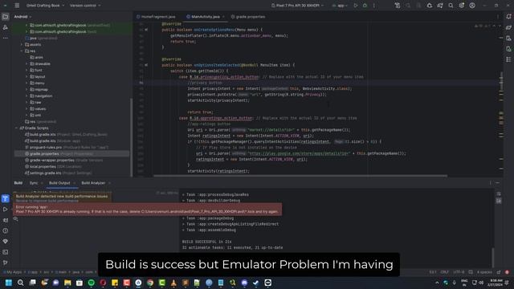
Task: Open the Running Devices tool window
Action: coord(508,49)
